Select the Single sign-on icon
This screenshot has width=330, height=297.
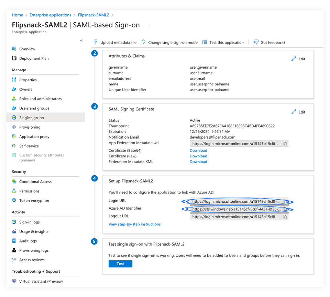(x=14, y=117)
